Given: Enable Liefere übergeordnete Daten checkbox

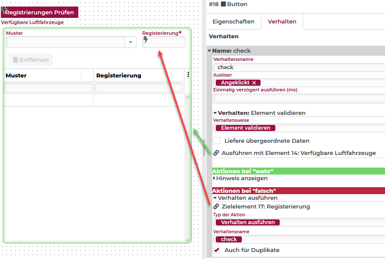Looking at the screenshot, I should pyautogui.click(x=217, y=141).
